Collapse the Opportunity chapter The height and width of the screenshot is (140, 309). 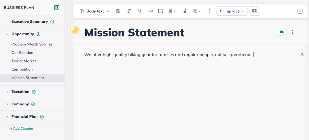(7, 34)
